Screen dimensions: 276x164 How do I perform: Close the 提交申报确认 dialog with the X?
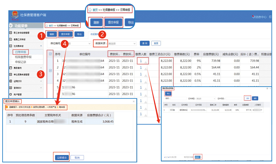(134, 101)
